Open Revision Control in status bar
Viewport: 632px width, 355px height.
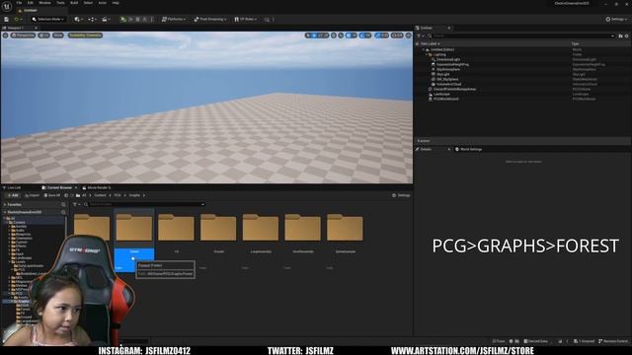point(614,341)
